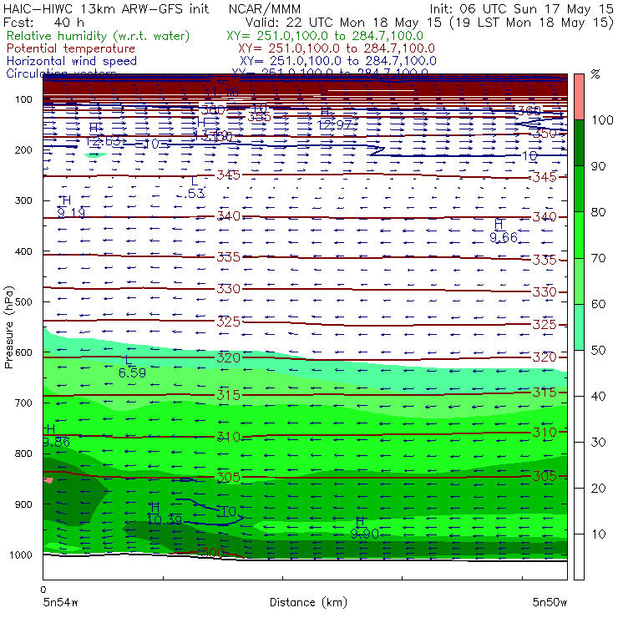
Task: Click the pink above-100% colorbar swatch
Action: pyautogui.click(x=579, y=97)
